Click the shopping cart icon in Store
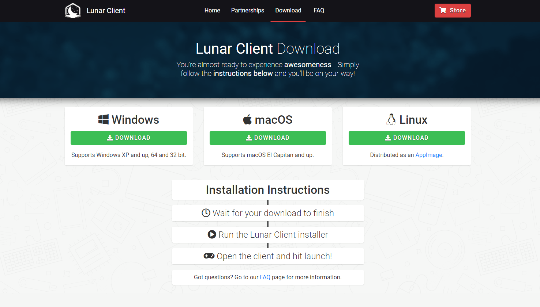Image resolution: width=540 pixels, height=307 pixels. point(443,10)
